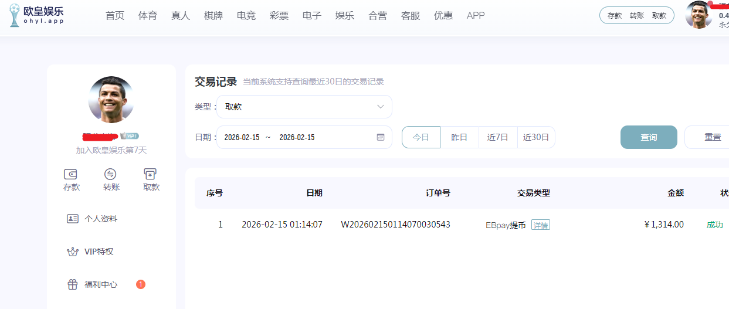Viewport: 729px width, 309px height.
Task: Open 福利中心 via its gift box icon
Action: pos(73,284)
